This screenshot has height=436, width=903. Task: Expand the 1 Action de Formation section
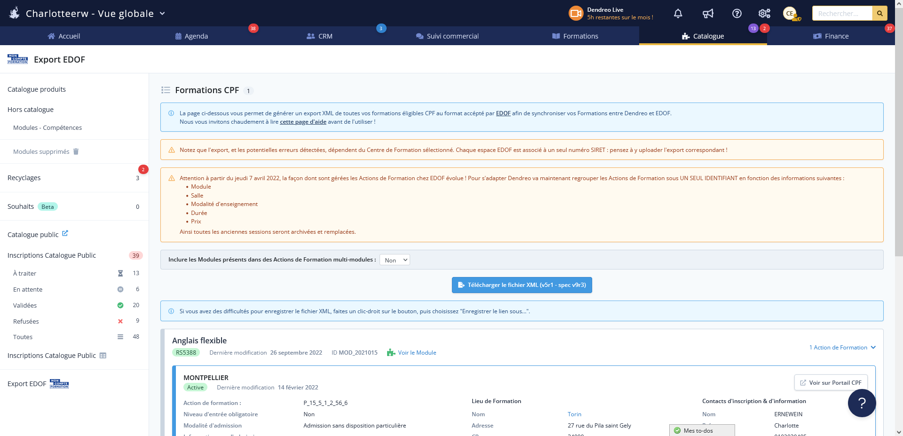[x=842, y=348]
